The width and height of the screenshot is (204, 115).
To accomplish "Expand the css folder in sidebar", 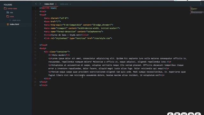I will click(11, 12).
